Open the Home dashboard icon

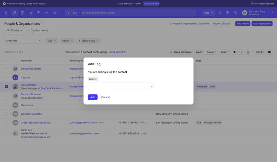tap(7, 13)
